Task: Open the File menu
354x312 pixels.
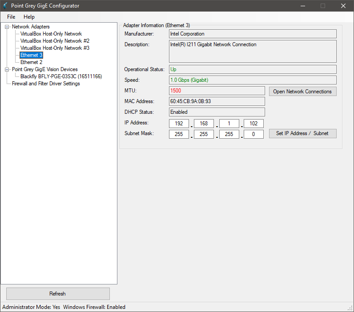Action: click(11, 17)
